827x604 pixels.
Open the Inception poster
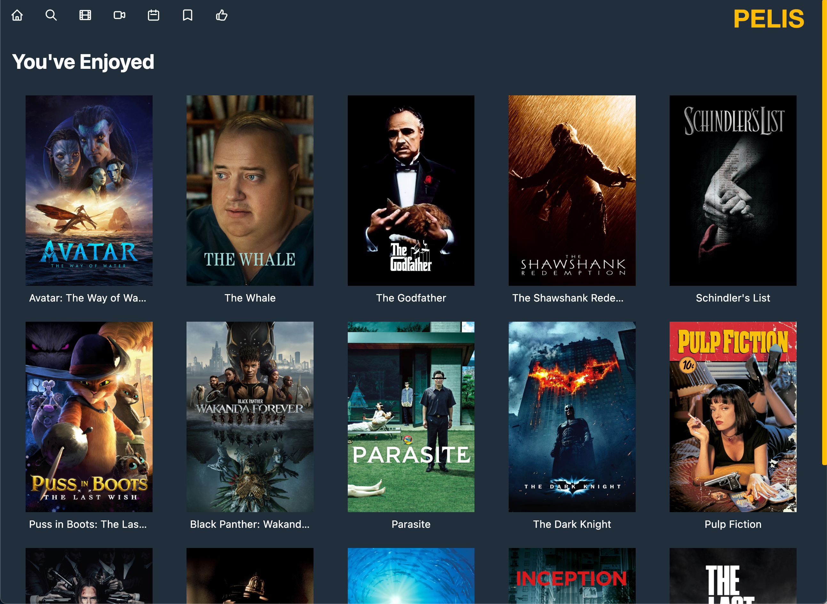(x=572, y=576)
